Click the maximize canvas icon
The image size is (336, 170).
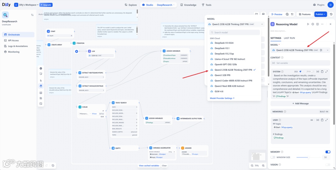[x=41, y=104]
